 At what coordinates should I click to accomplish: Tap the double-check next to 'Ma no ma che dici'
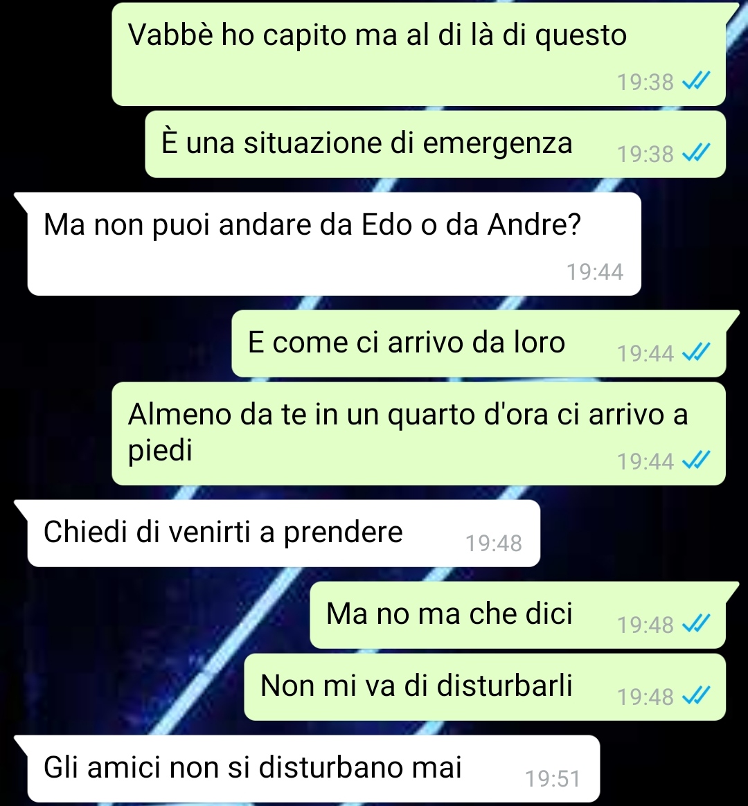pyautogui.click(x=695, y=624)
